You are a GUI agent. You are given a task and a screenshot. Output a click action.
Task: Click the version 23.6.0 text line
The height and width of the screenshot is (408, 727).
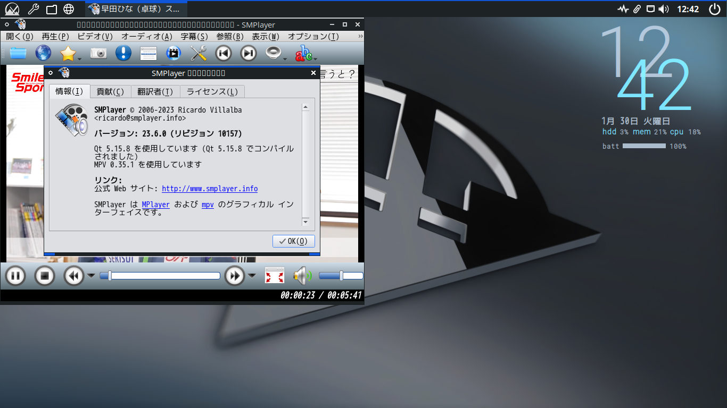[x=168, y=133]
